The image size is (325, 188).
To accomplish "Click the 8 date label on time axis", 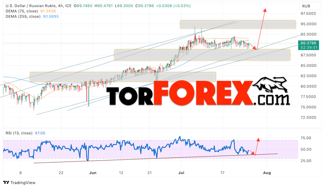I will 20,173.
